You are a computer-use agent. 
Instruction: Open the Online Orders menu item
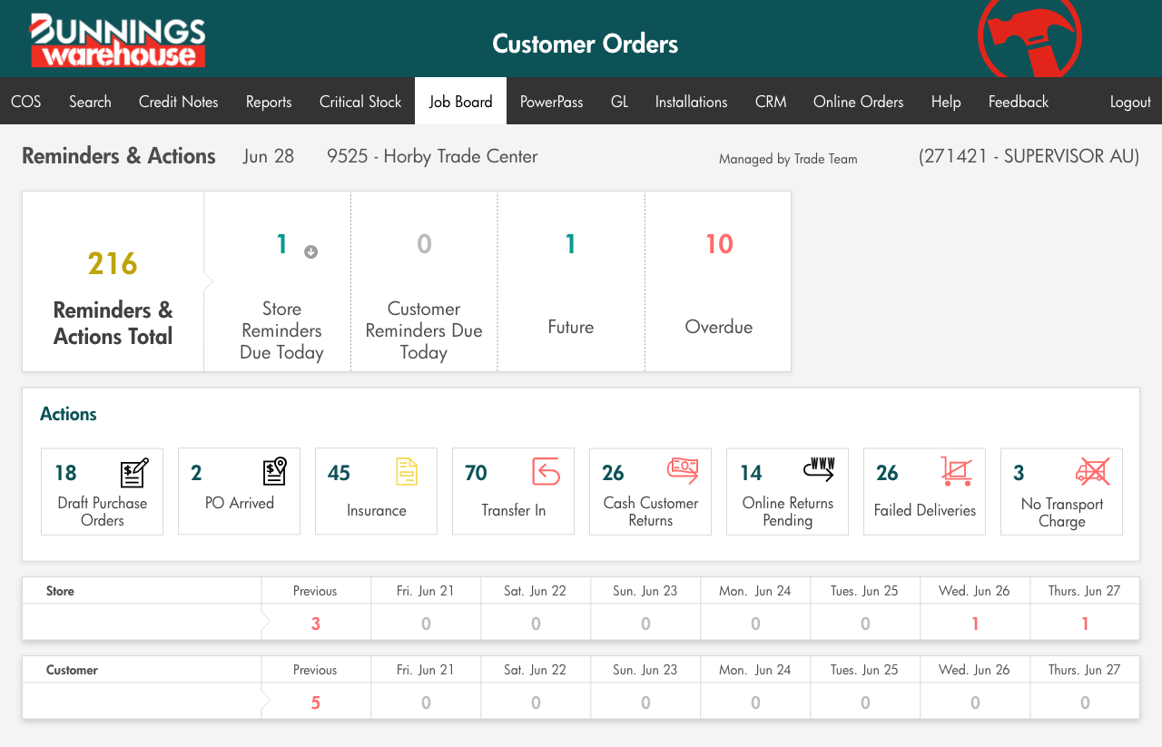[x=858, y=102]
